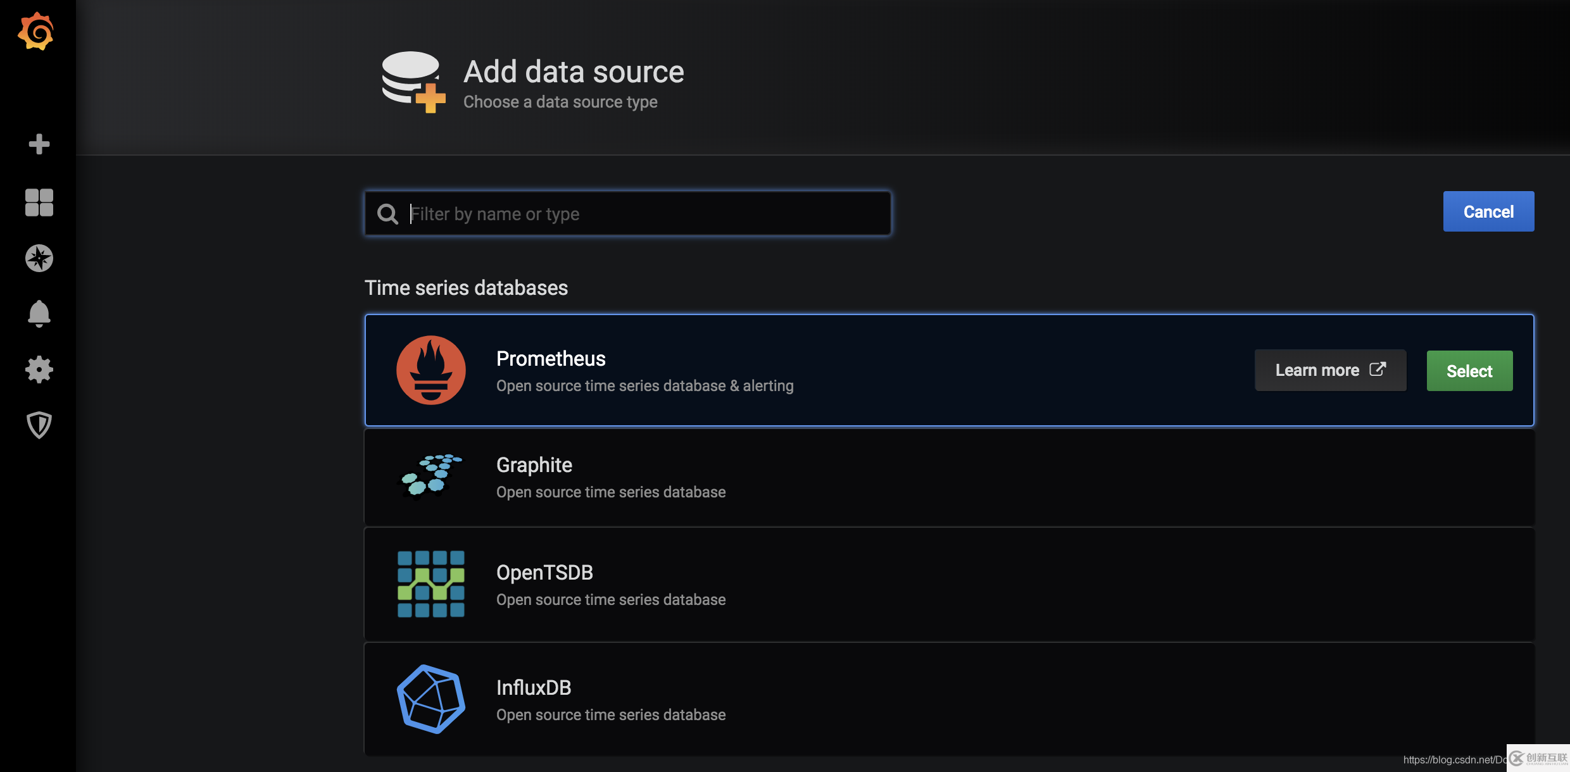The width and height of the screenshot is (1570, 772).
Task: Click the InfluxDB polyhedron logo
Action: [x=431, y=699]
